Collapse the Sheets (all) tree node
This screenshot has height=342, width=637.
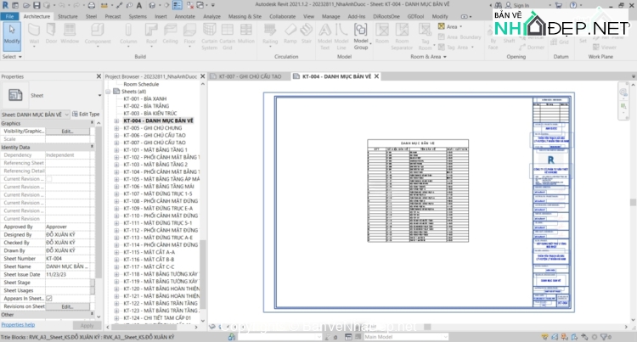click(x=108, y=92)
